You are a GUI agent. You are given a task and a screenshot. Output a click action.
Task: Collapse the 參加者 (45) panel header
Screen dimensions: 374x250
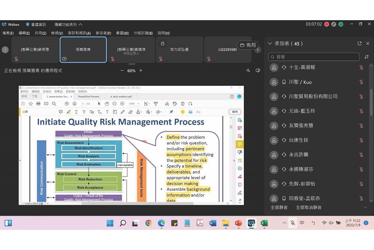pos(270,44)
